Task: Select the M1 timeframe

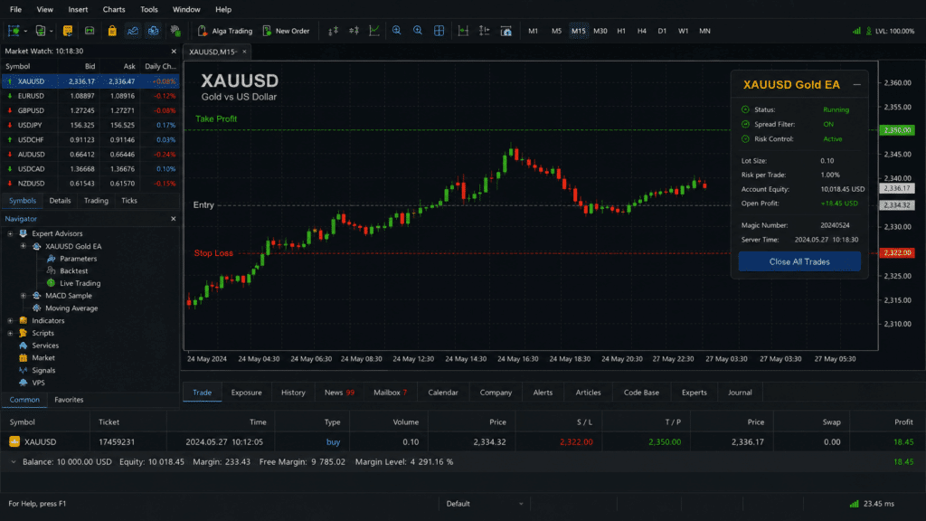Action: [x=534, y=31]
